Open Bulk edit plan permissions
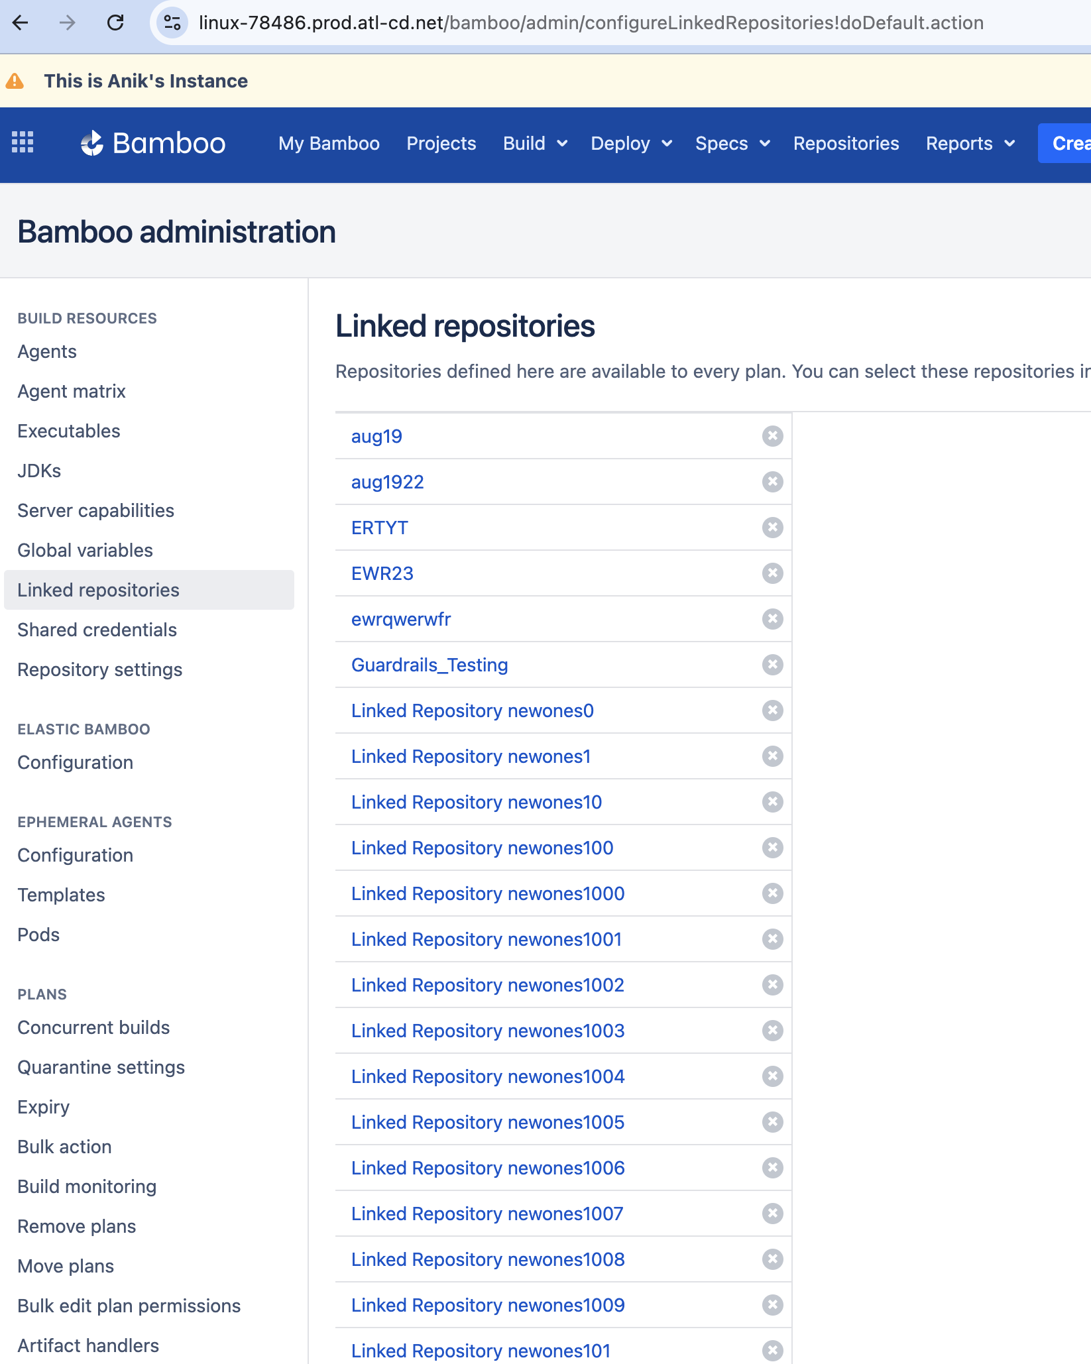The image size is (1091, 1364). (x=129, y=1306)
